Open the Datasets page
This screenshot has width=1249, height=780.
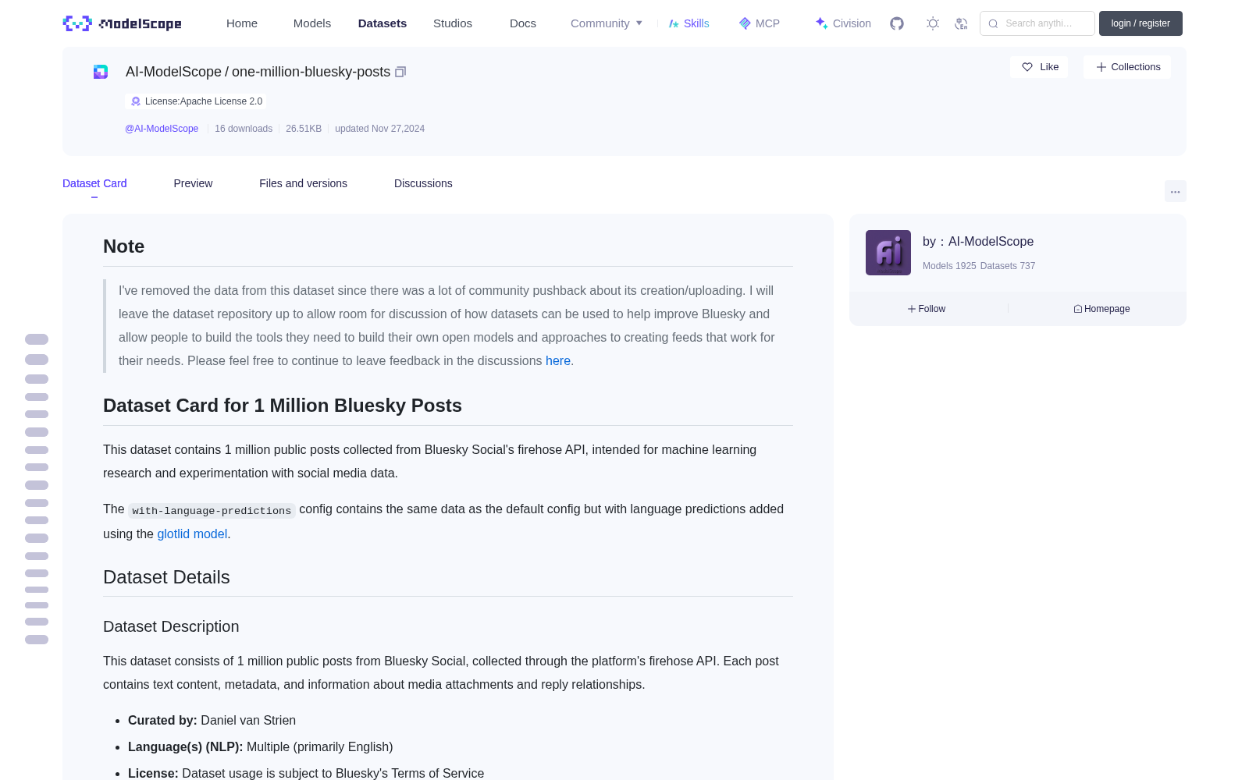pyautogui.click(x=383, y=23)
